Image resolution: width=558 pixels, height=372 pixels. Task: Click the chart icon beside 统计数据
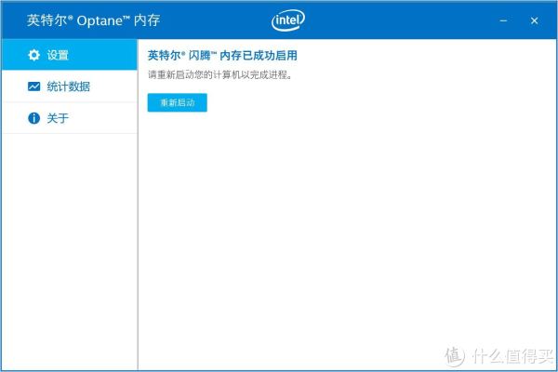click(34, 86)
